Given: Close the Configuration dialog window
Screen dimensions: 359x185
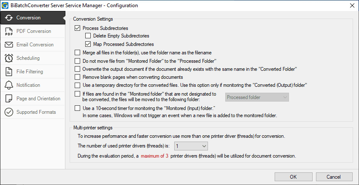Looking at the screenshot, I should coord(352,5).
